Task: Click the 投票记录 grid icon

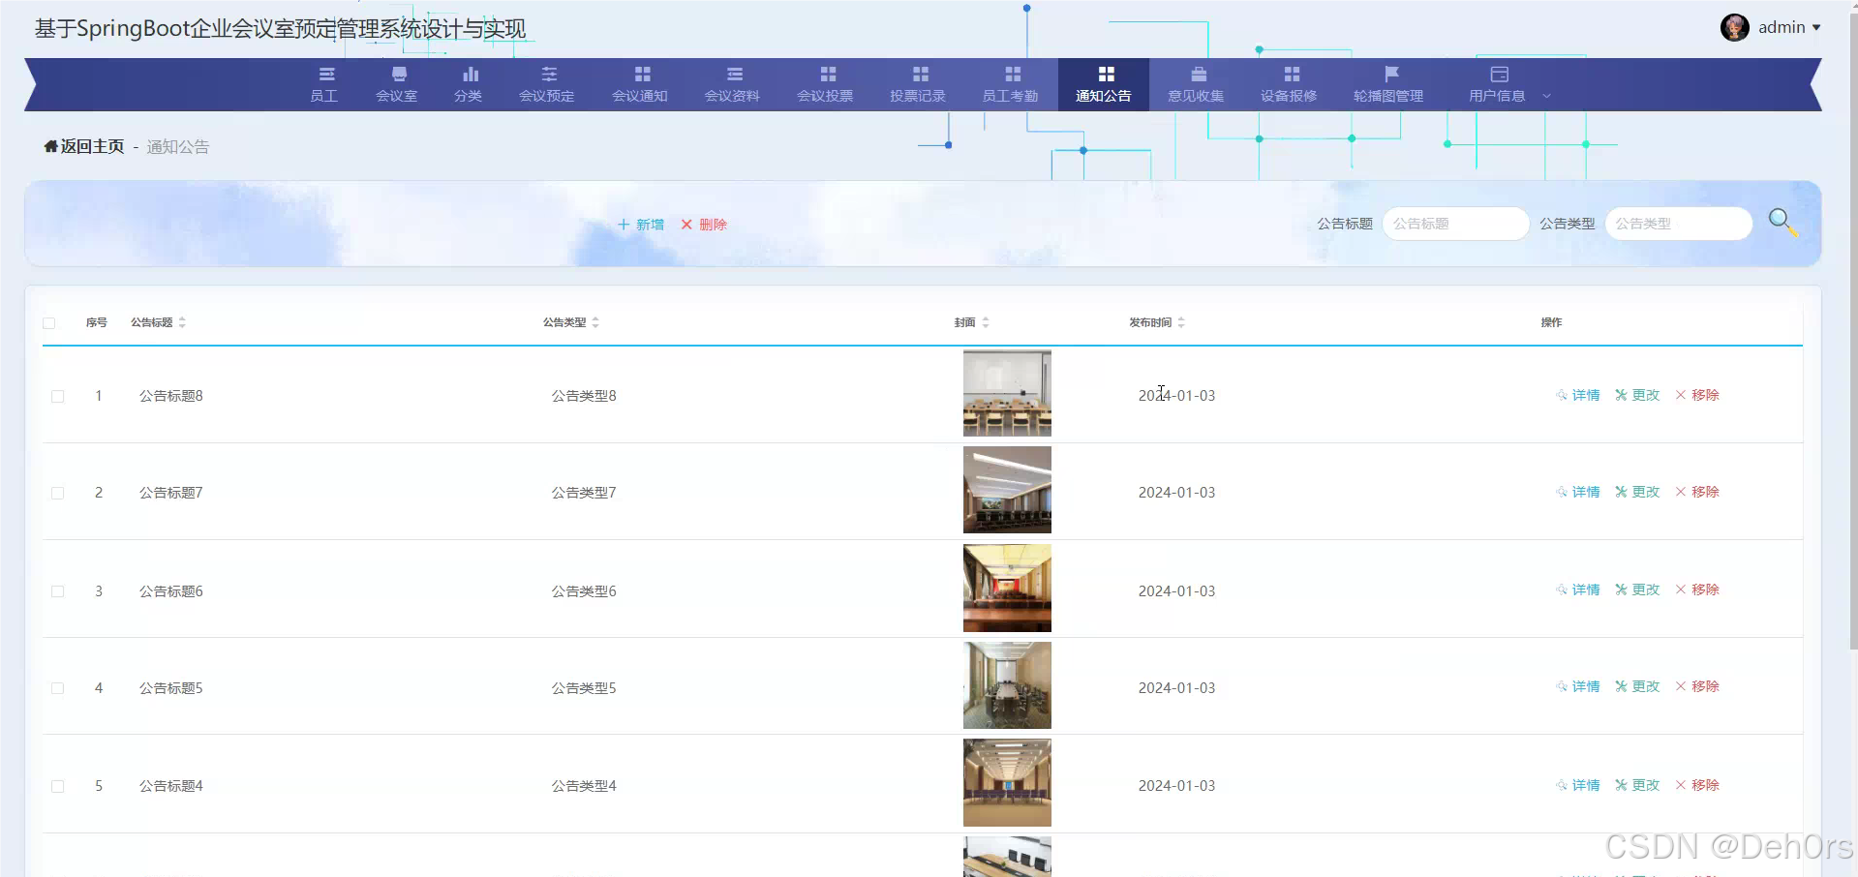Action: 921,74
